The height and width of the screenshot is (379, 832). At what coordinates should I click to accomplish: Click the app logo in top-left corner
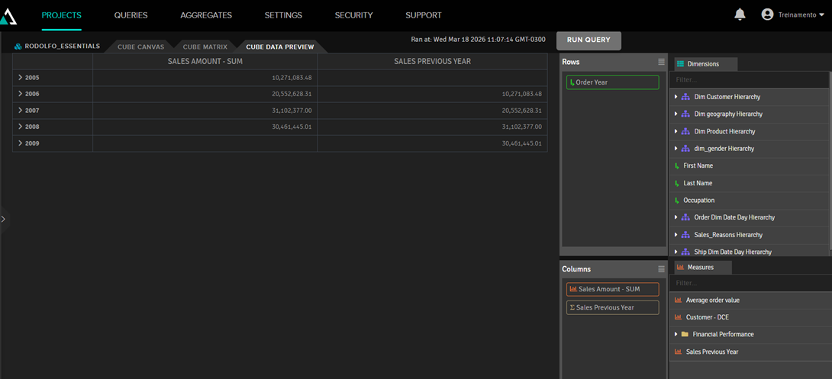pos(8,17)
